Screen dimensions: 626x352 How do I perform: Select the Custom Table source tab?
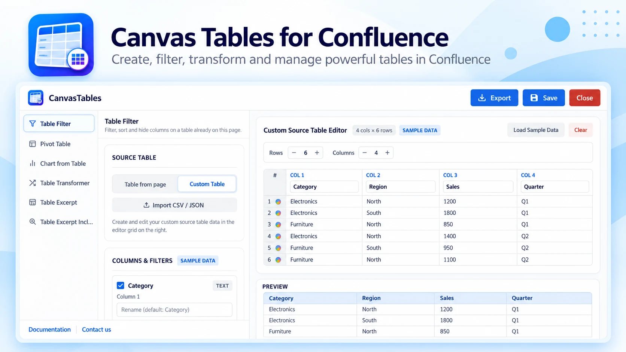click(x=207, y=184)
